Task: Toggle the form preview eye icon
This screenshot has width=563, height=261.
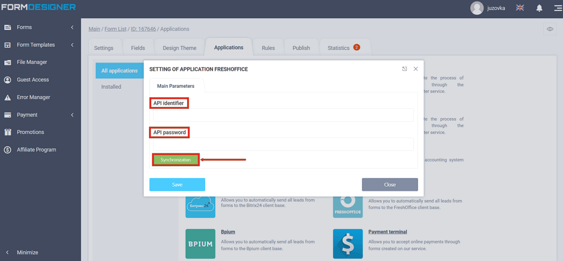Action: click(x=550, y=29)
